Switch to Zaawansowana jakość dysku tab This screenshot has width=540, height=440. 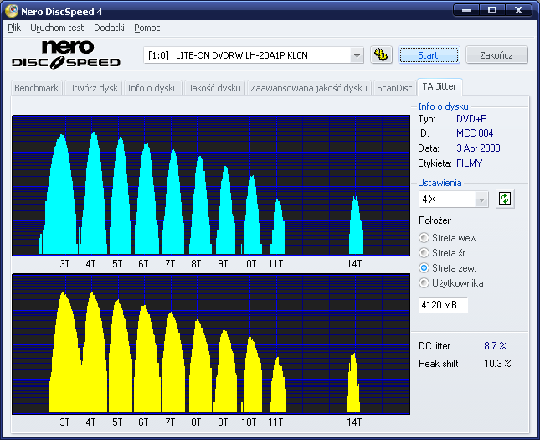(309, 88)
